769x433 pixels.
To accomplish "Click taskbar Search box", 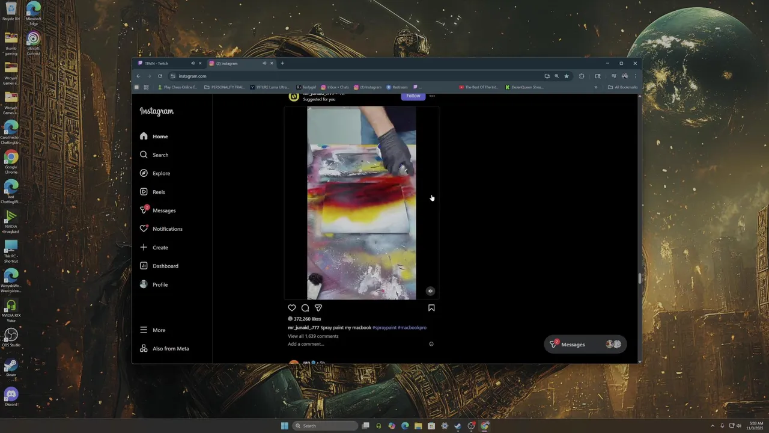I will click(x=325, y=426).
